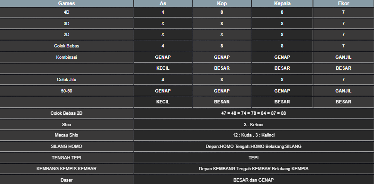Select the 2D row label
This screenshot has height=184, width=374.
point(67,35)
